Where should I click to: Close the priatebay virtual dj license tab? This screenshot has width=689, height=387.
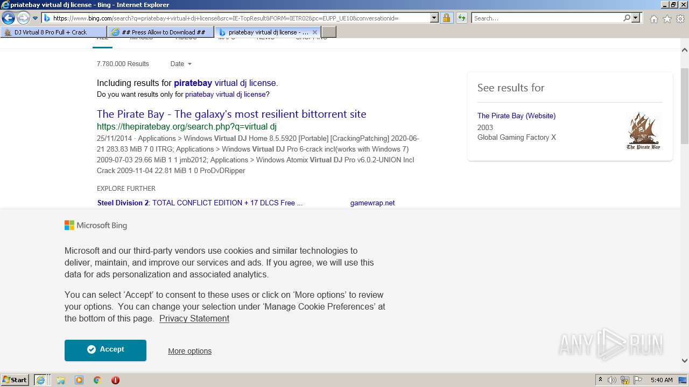point(315,32)
